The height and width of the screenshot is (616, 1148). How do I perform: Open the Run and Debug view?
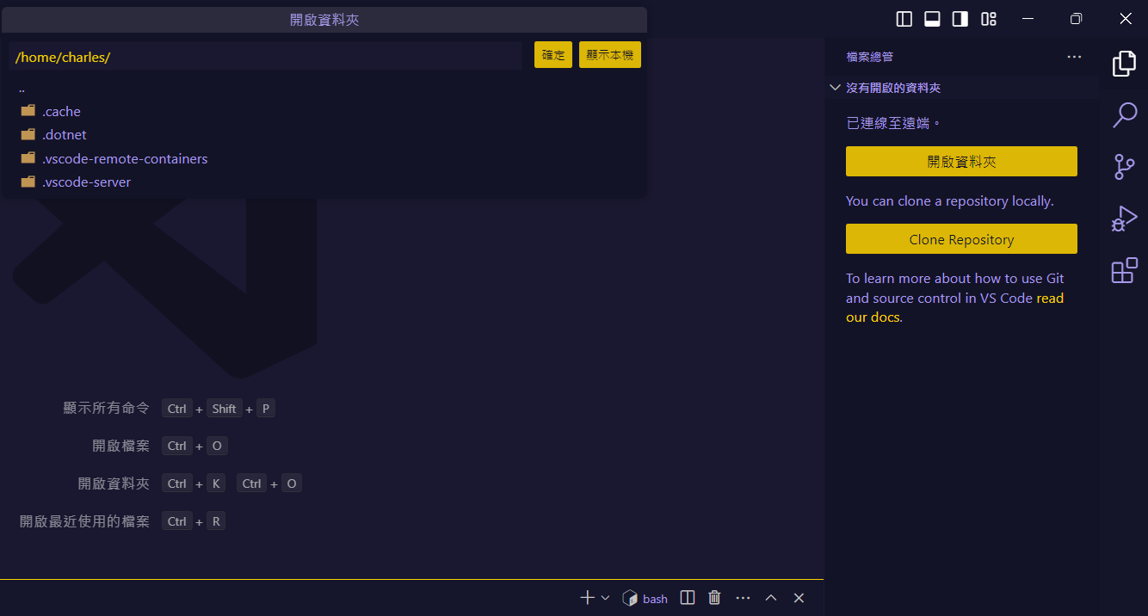(1124, 219)
